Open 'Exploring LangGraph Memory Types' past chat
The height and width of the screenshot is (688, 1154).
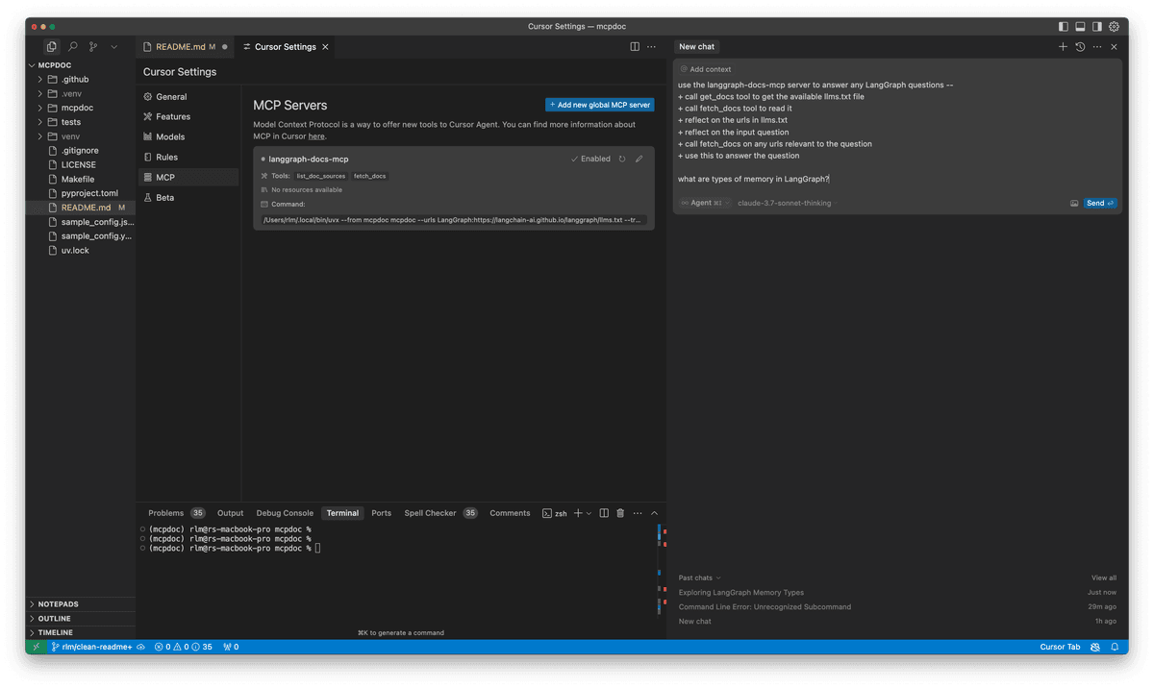pyautogui.click(x=741, y=593)
